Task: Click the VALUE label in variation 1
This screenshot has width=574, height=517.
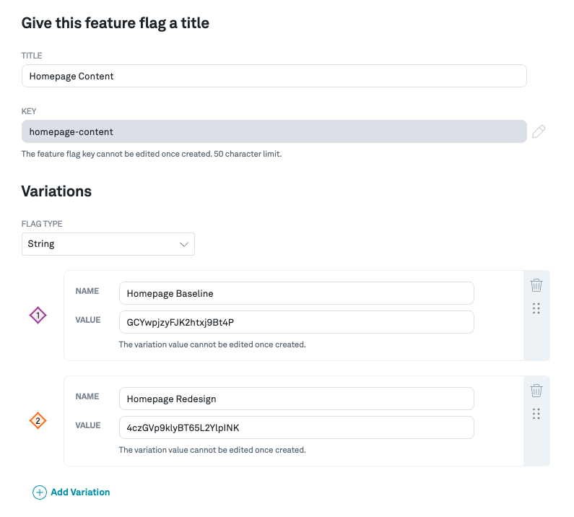Action: (88, 320)
